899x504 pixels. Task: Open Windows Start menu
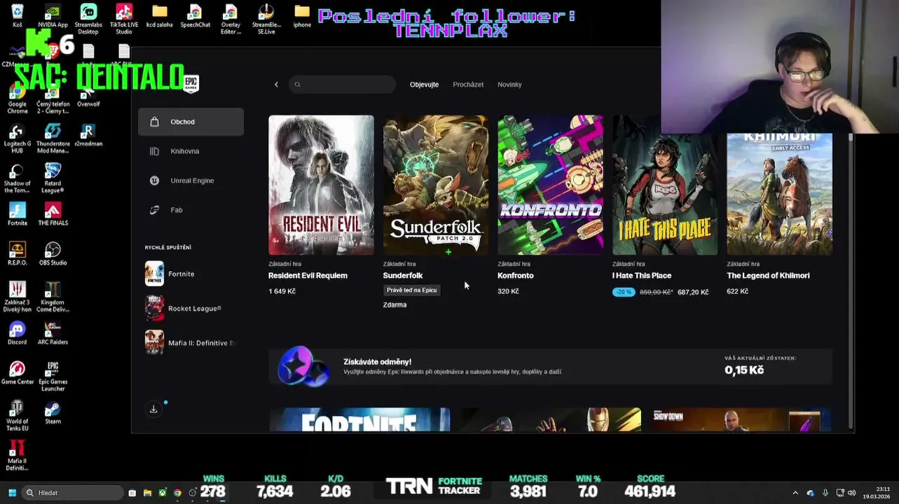pos(12,493)
